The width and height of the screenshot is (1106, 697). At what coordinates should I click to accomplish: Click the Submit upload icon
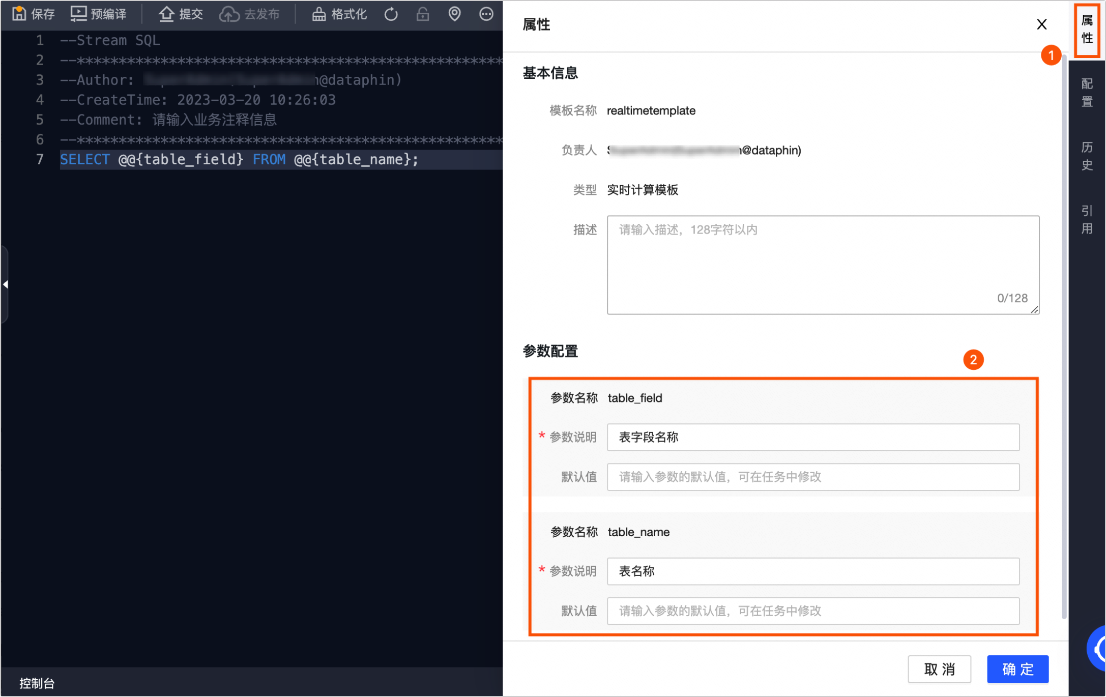[166, 14]
